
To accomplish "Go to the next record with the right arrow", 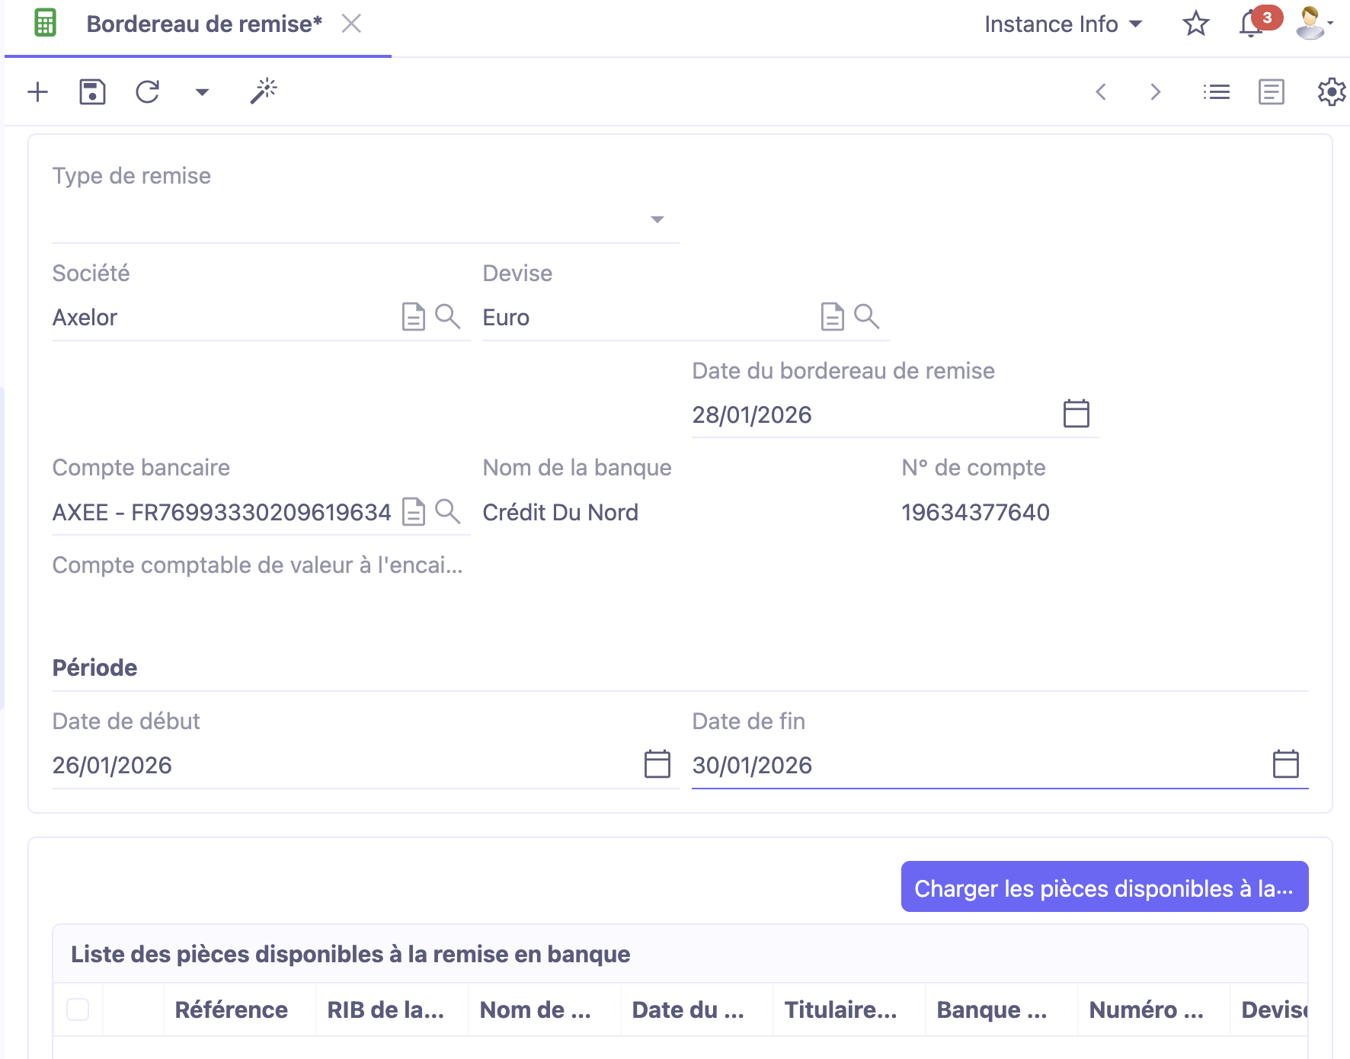I will click(x=1155, y=91).
